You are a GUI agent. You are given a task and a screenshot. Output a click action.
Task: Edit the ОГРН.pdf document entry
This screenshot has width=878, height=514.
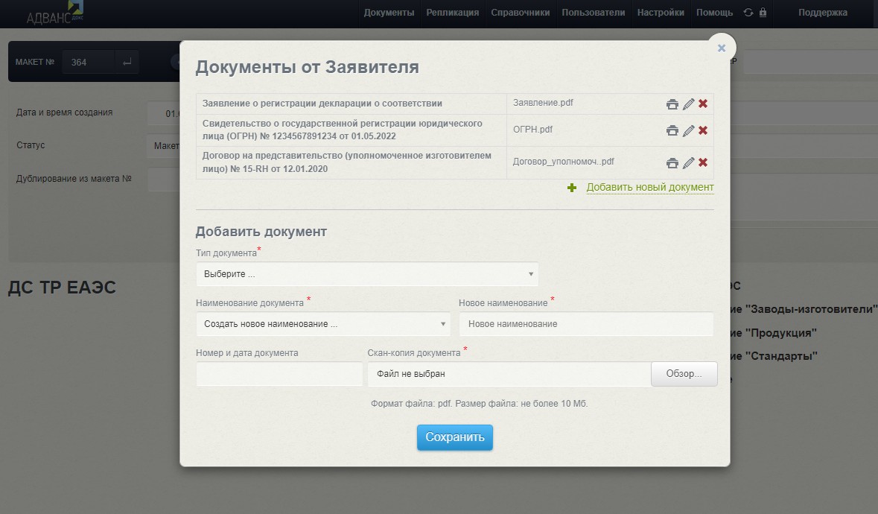pyautogui.click(x=688, y=130)
